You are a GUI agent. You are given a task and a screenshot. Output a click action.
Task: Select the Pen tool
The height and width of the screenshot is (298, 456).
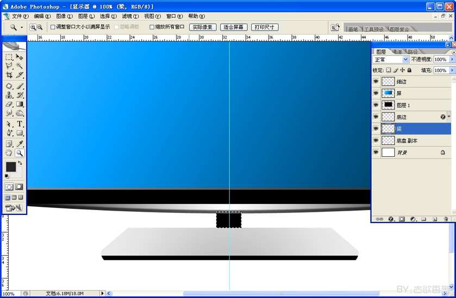pos(9,133)
